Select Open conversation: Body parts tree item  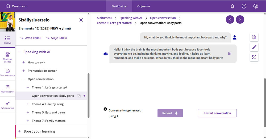(53, 96)
